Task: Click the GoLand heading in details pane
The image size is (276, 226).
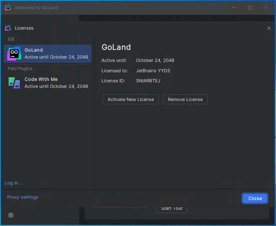Action: (x=116, y=47)
